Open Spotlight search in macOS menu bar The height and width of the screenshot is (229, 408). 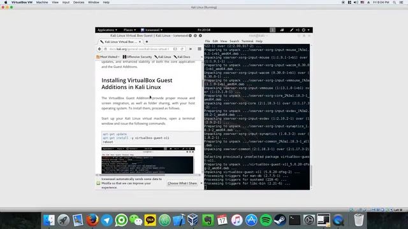coord(395,3)
